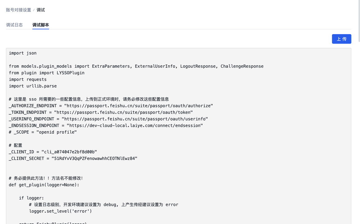Click the comment '# 设置日志级别' line
This screenshot has height=224, width=360.
(103, 205)
